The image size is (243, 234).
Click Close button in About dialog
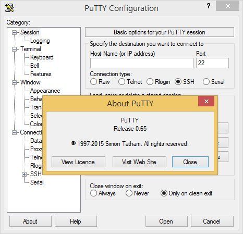click(x=190, y=162)
